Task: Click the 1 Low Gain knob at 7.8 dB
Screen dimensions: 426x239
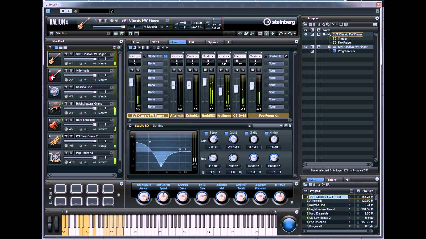Action: pyautogui.click(x=213, y=140)
